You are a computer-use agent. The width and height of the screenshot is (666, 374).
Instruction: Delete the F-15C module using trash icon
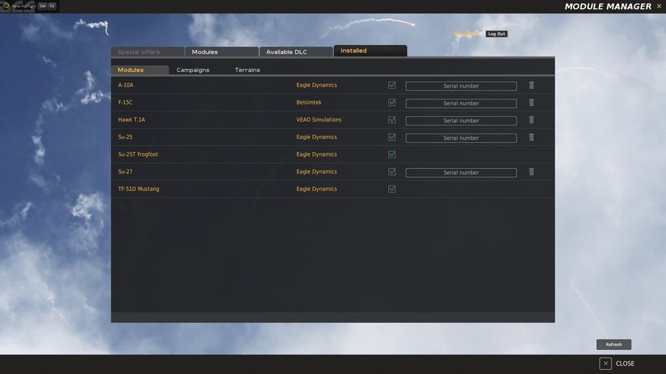(x=531, y=103)
